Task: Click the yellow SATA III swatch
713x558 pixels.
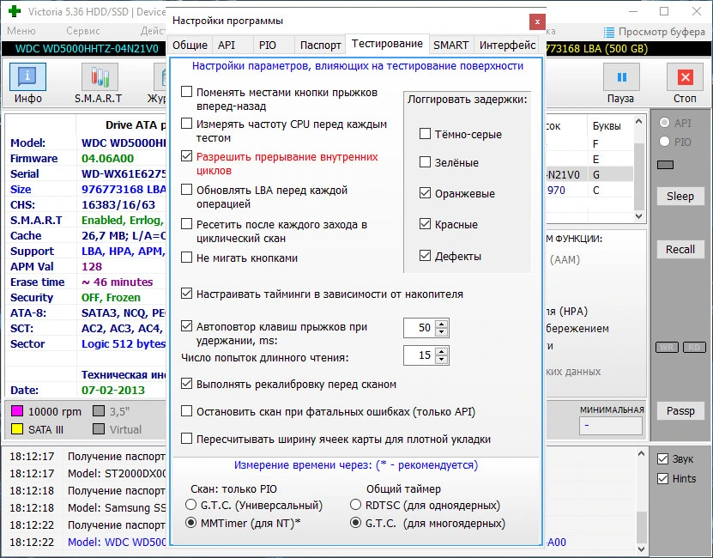Action: pyautogui.click(x=17, y=428)
